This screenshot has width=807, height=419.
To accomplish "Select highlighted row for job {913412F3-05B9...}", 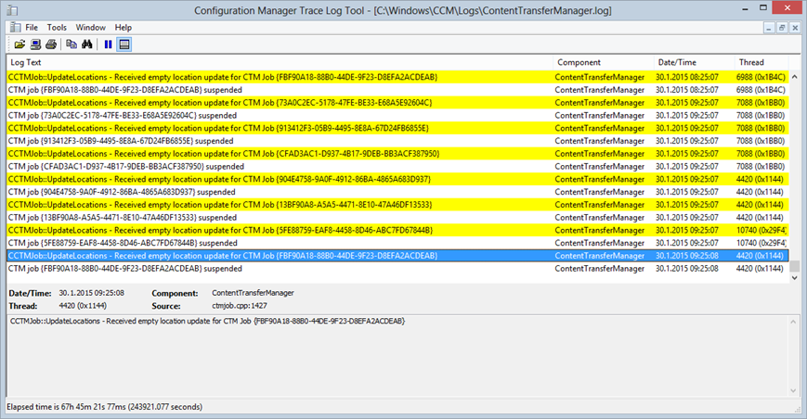I will click(397, 128).
